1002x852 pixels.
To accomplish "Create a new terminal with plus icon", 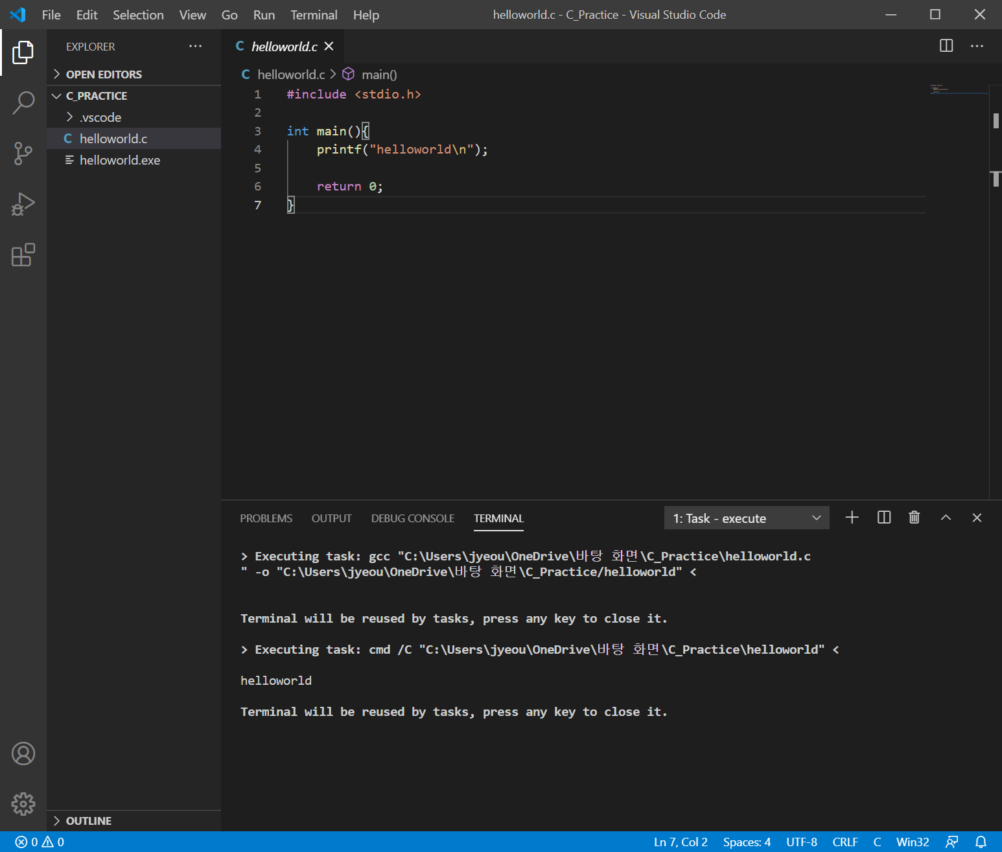I will 852,517.
